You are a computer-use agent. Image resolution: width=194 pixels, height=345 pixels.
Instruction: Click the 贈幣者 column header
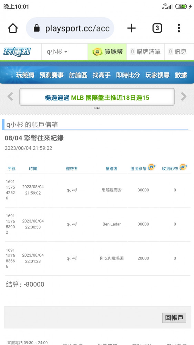coord(72,169)
